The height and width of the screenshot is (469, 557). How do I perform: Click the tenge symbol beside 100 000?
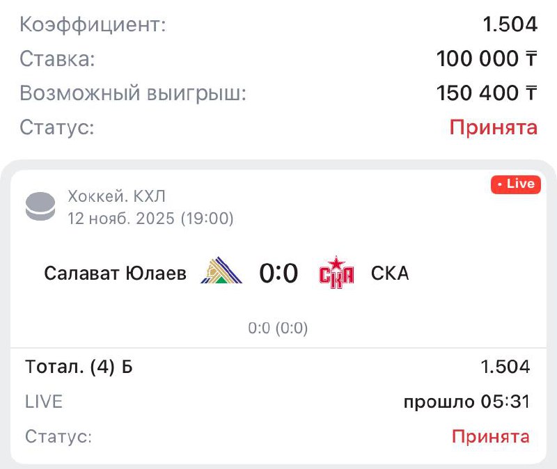[x=531, y=59]
